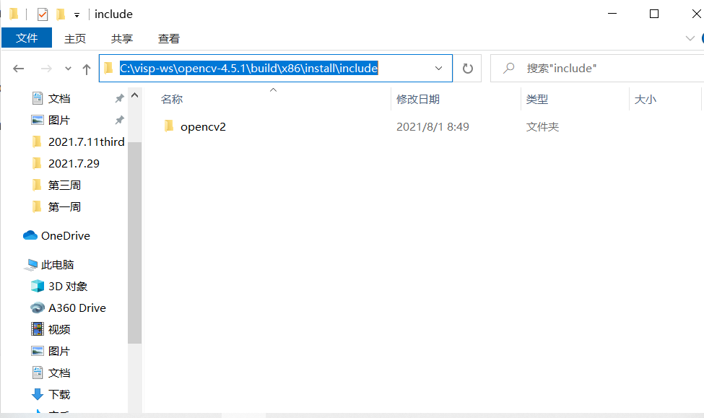
Task: Click the pin icon beside pinned 文档
Action: (119, 98)
